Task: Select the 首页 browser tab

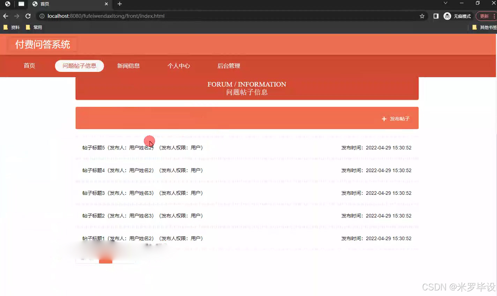Action: [x=70, y=4]
